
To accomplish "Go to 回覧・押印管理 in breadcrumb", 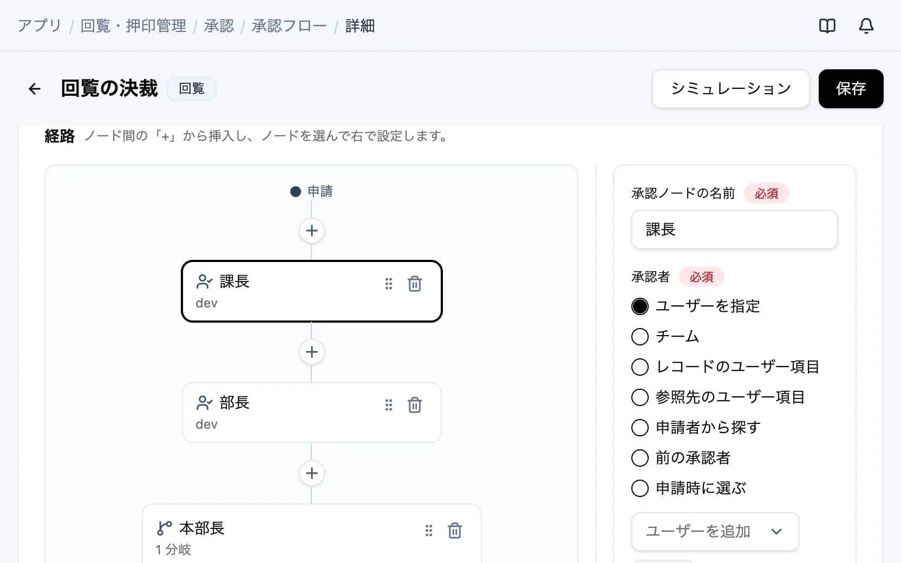I will click(x=133, y=26).
